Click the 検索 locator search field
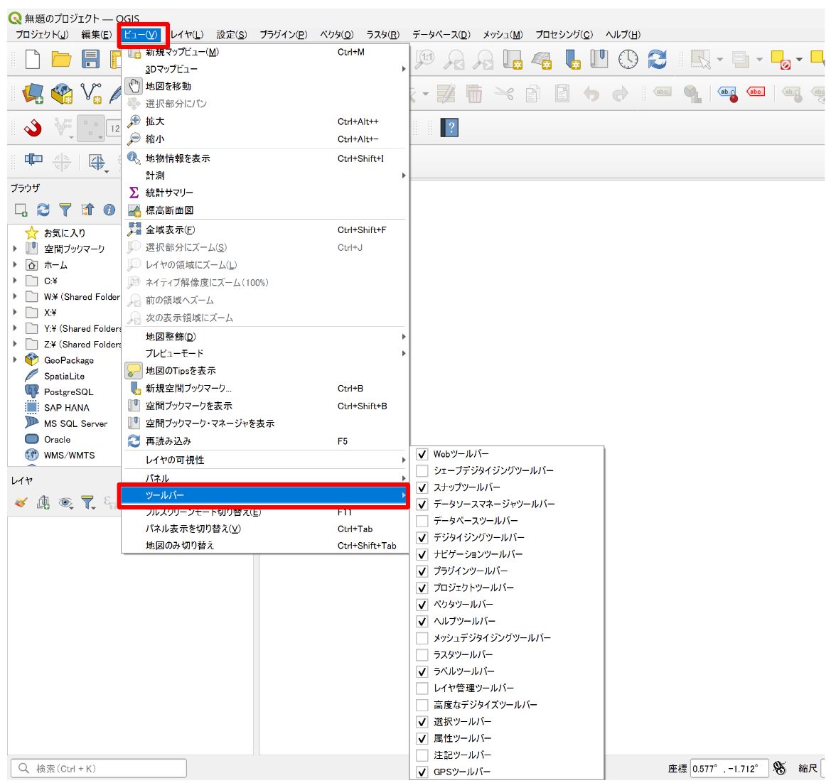Screen dimensions: 836x783 tap(99, 768)
